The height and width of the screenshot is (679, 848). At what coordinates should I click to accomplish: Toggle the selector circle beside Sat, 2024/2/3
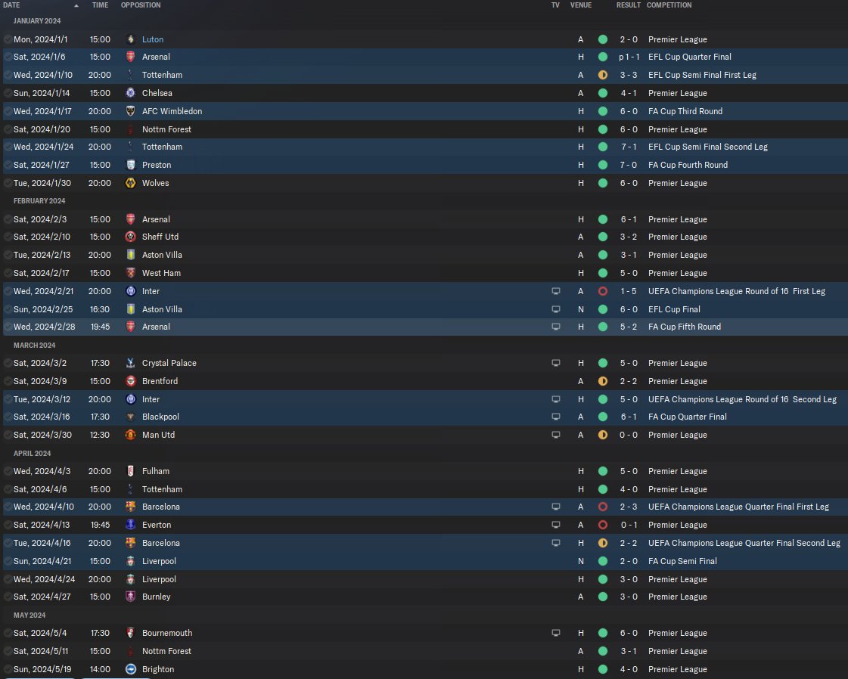pyautogui.click(x=8, y=219)
